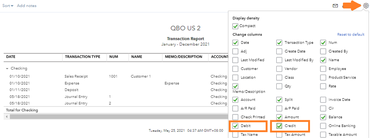Open the Sales Receipt transaction row
Image resolution: width=370 pixels, height=138 pixels.
tap(116, 77)
